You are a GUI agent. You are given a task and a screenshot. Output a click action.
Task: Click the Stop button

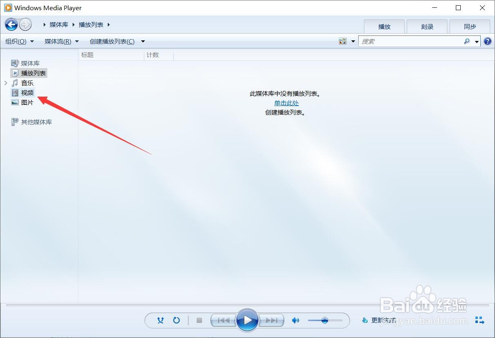199,320
